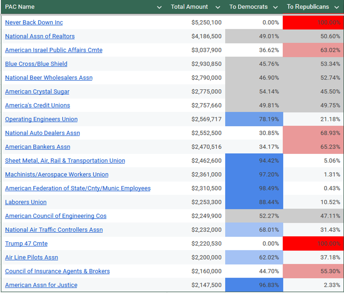Click the 21.18% Republicans cell
This screenshot has height=293, width=344.
(313, 119)
